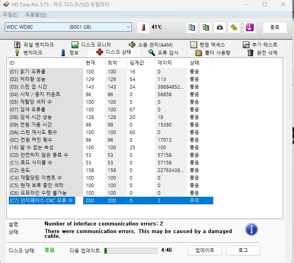Select the (02) 처리량 성능 row
This screenshot has width=294, height=263.
111,79
